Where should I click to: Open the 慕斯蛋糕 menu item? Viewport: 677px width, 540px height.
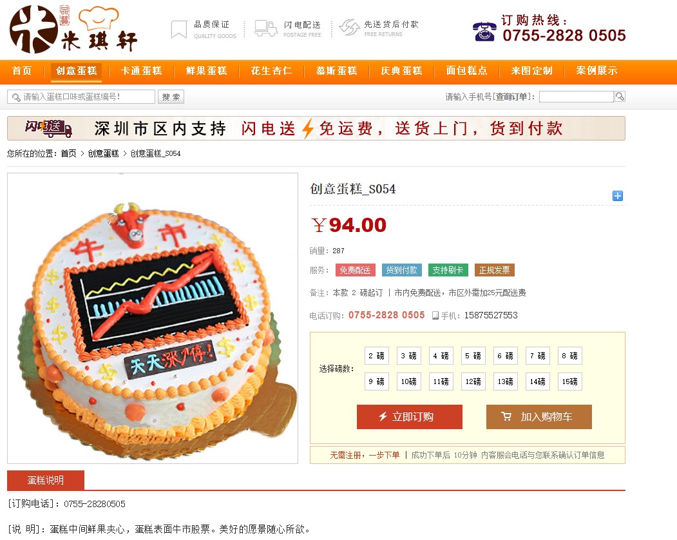[336, 71]
